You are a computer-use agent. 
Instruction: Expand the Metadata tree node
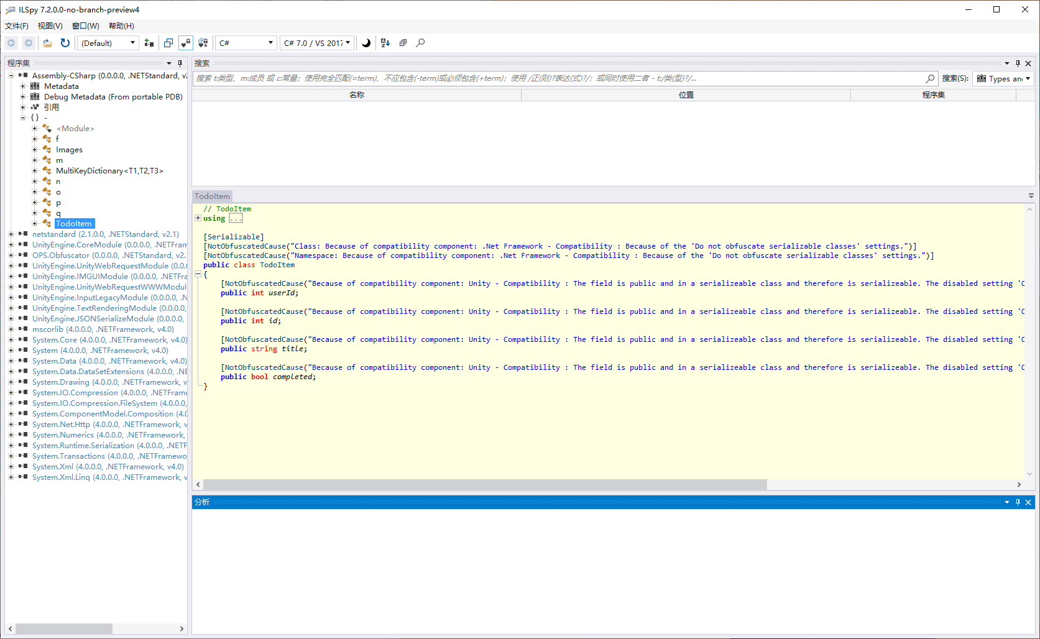point(23,86)
